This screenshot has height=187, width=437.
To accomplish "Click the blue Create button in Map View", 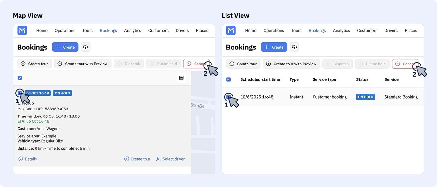I will coord(65,47).
